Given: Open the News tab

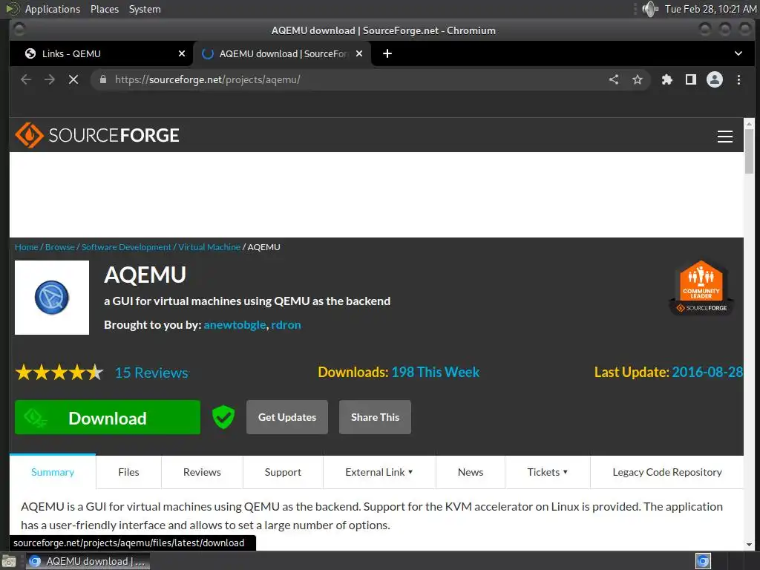Looking at the screenshot, I should point(470,472).
